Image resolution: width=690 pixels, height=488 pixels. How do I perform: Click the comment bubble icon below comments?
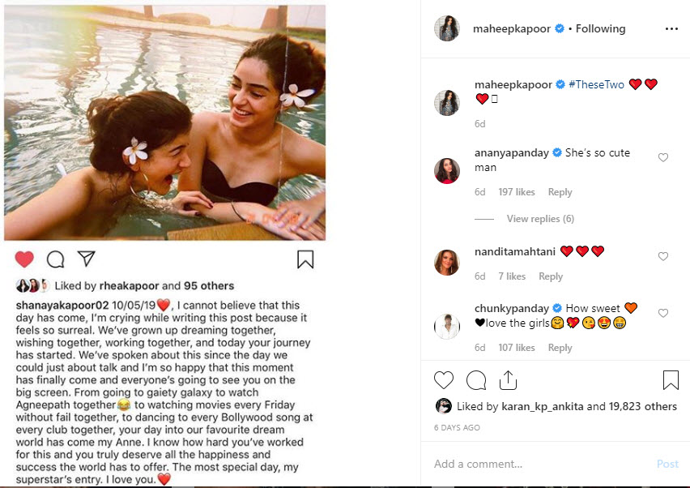(476, 379)
